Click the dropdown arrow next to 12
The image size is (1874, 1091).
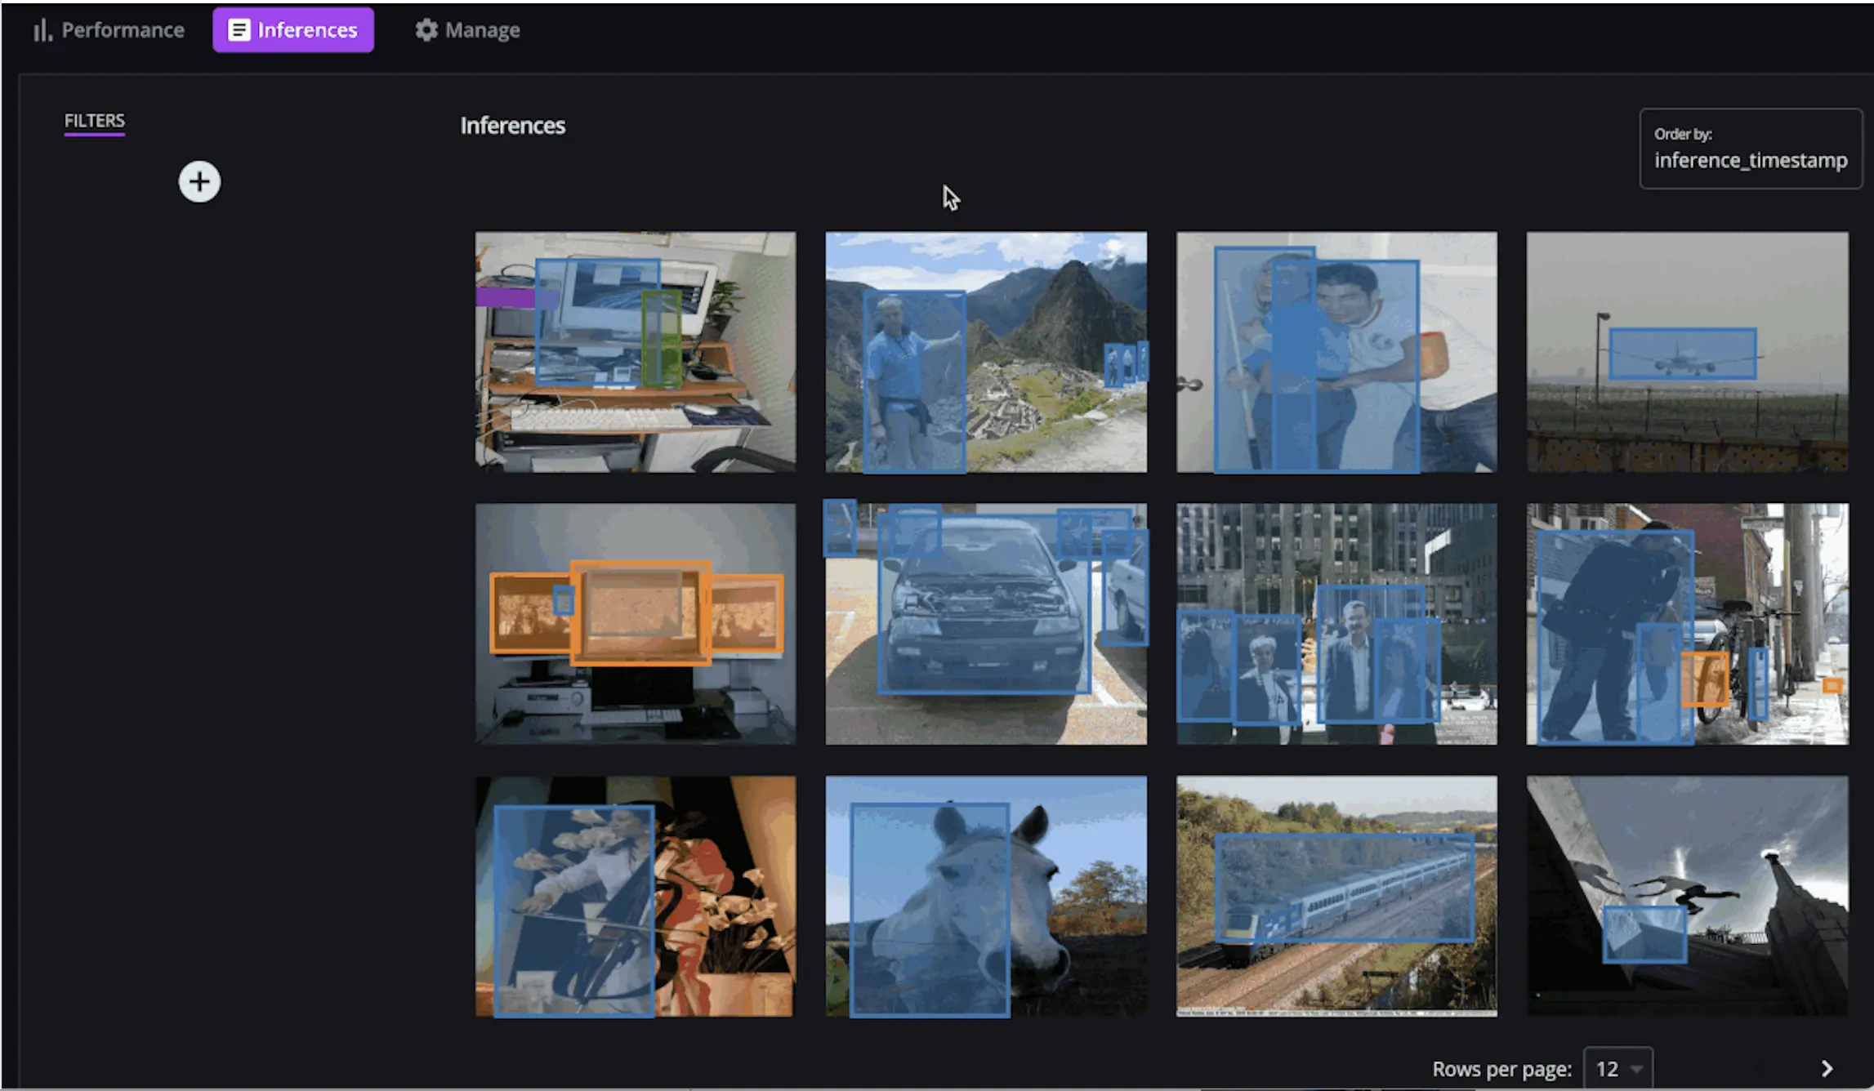[1636, 1068]
